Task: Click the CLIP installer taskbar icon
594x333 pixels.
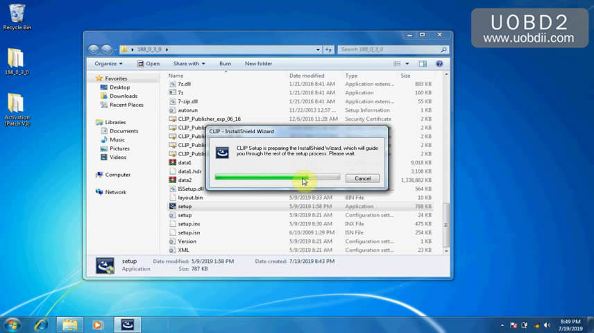Action: tap(127, 324)
